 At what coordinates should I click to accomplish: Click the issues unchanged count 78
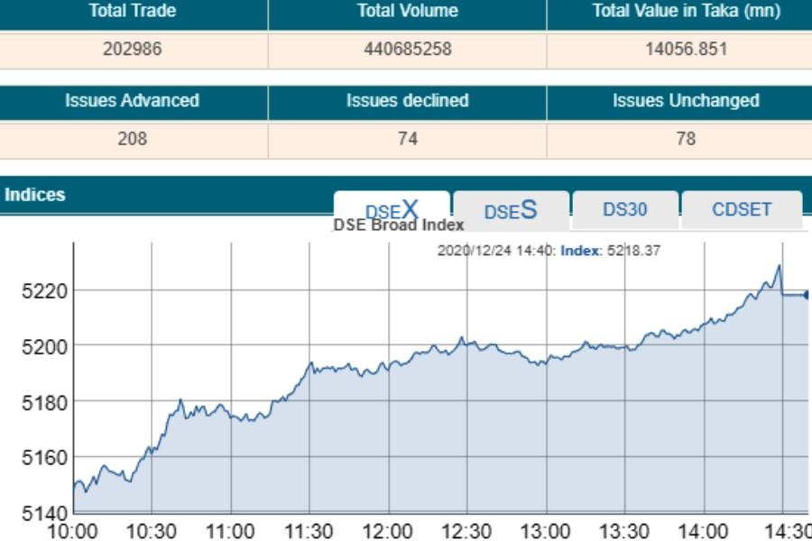click(686, 139)
